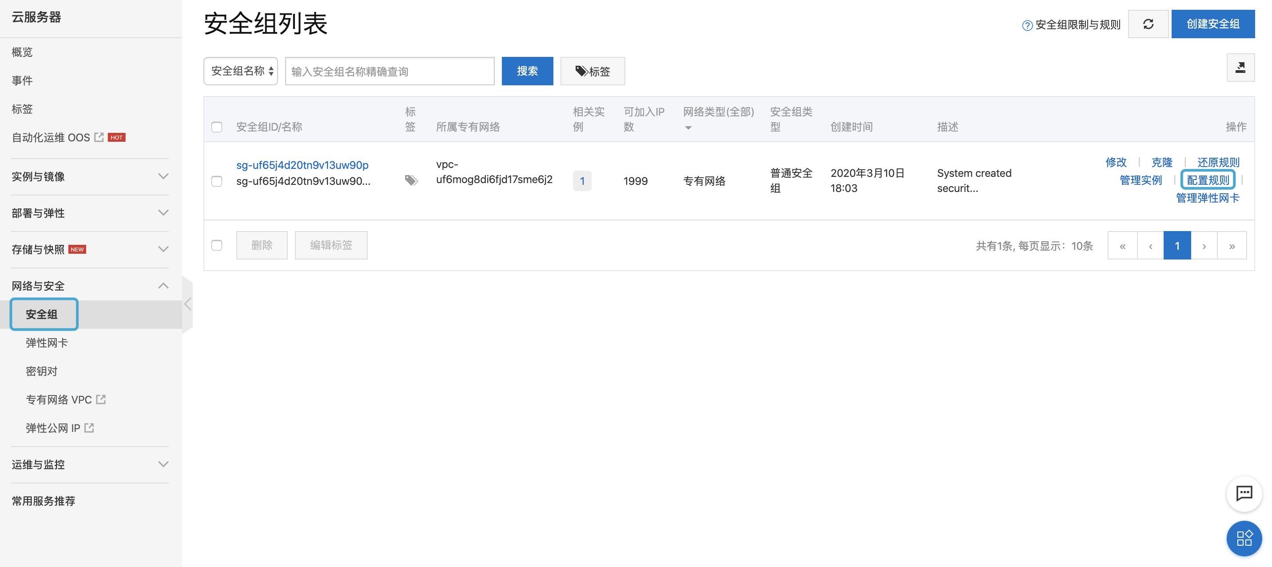Open 标签 in the sidebar
Image resolution: width=1272 pixels, height=567 pixels.
pyautogui.click(x=22, y=109)
